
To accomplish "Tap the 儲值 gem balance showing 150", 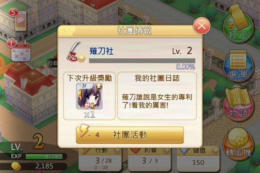I will pos(198,162).
